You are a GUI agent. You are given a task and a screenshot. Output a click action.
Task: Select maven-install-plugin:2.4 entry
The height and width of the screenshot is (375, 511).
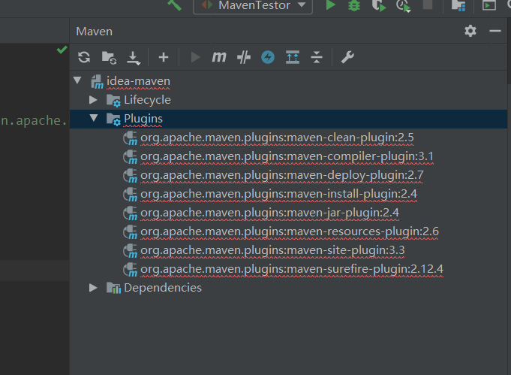coord(278,194)
